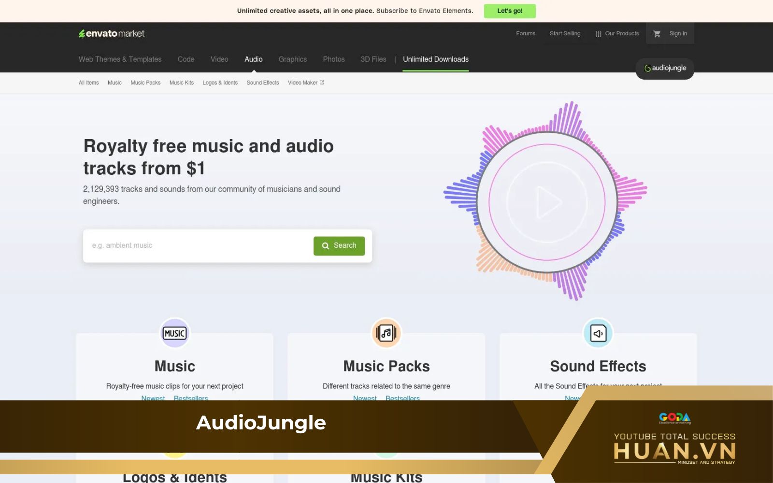
Task: Click the Sound Effects speaker icon
Action: coord(598,333)
